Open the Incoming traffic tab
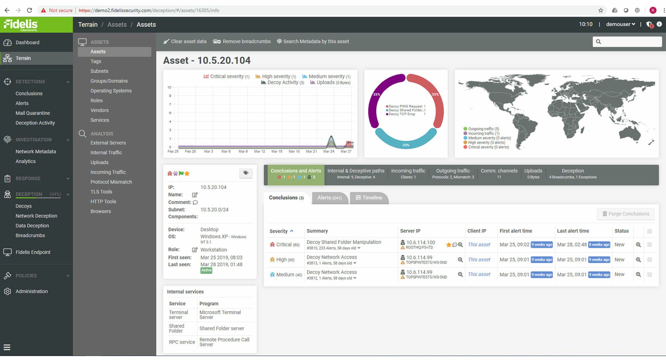This screenshot has height=360, width=666. (408, 174)
